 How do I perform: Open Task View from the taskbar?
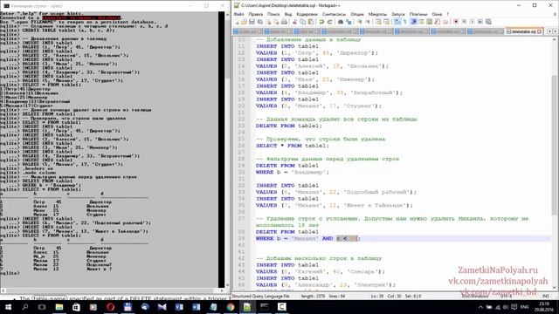click(x=42, y=307)
